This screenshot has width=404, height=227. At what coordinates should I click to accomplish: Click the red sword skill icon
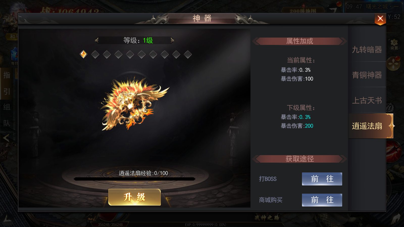[x=393, y=151]
